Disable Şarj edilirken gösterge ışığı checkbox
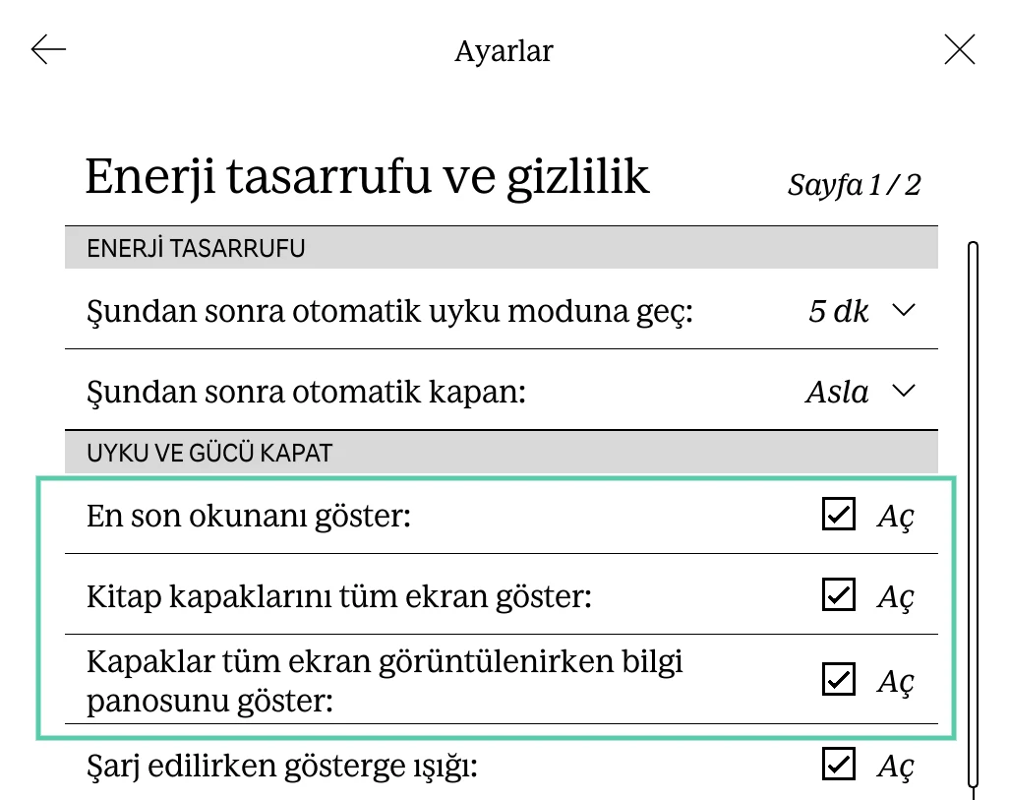 pos(838,765)
